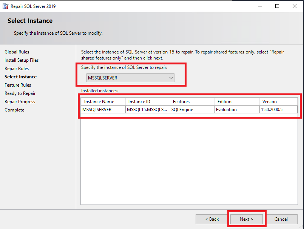Click the Next > button
304x229 pixels.
tap(247, 219)
